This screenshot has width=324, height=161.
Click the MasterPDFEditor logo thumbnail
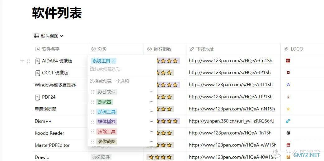click(288, 145)
